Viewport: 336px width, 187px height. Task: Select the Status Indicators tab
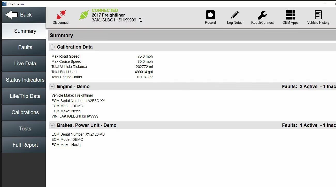click(25, 80)
